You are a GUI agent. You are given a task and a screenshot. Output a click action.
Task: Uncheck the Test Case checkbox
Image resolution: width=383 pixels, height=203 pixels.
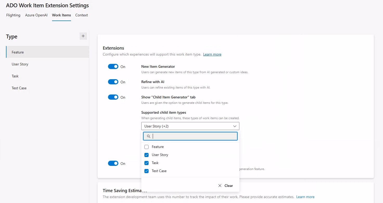tap(146, 171)
